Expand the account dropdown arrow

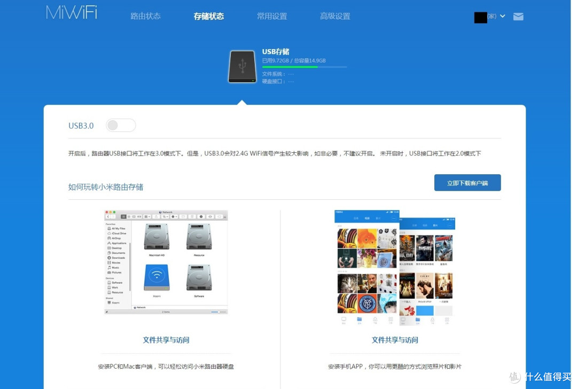click(502, 16)
